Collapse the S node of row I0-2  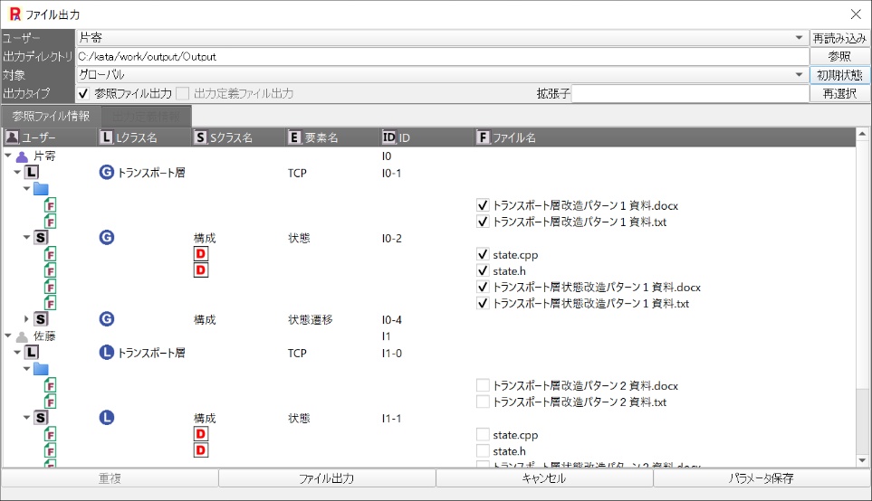pos(26,238)
